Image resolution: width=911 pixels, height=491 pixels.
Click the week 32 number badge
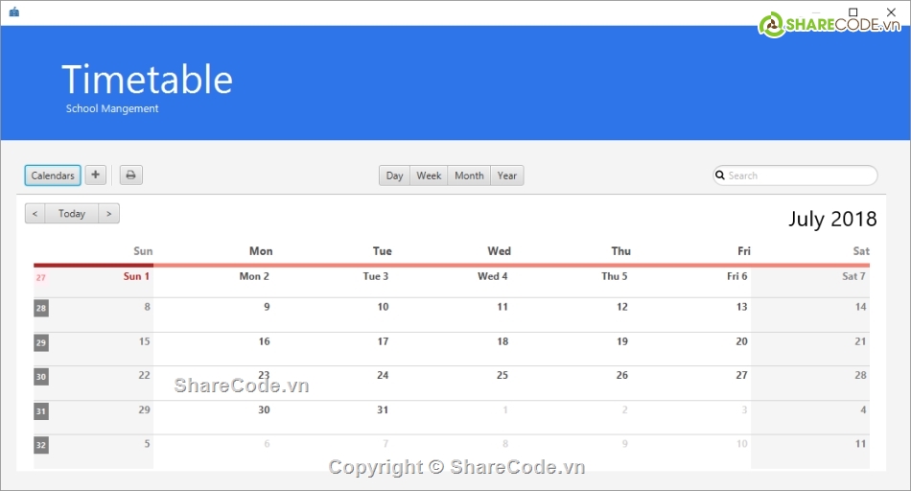point(41,445)
